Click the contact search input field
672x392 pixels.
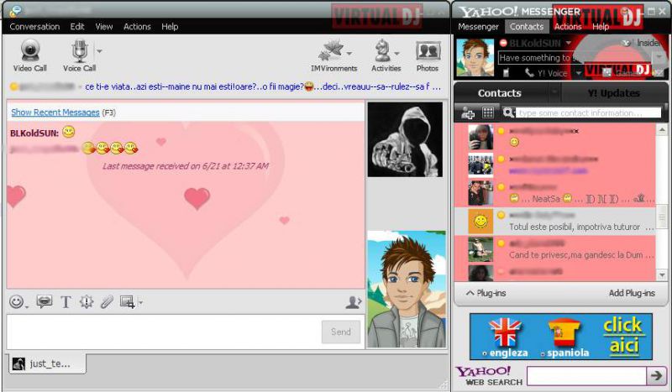coord(589,112)
